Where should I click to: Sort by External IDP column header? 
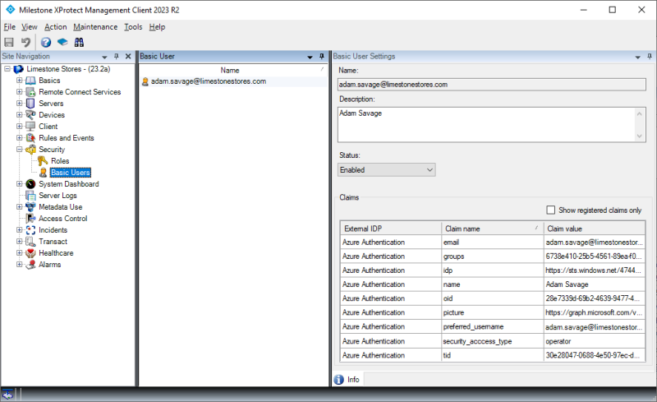click(x=391, y=229)
